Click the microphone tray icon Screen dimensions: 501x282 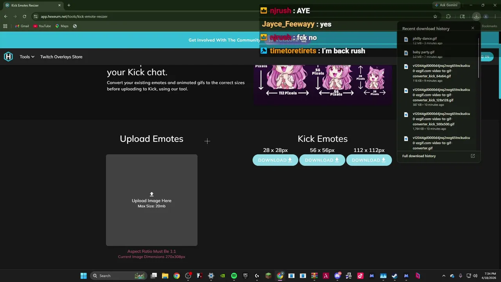coord(460,276)
